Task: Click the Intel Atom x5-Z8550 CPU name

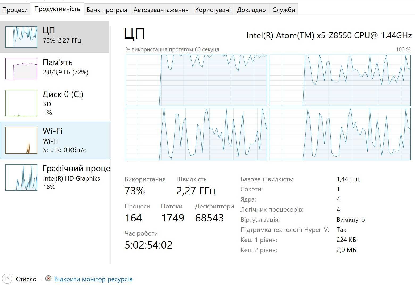Action: (x=329, y=35)
